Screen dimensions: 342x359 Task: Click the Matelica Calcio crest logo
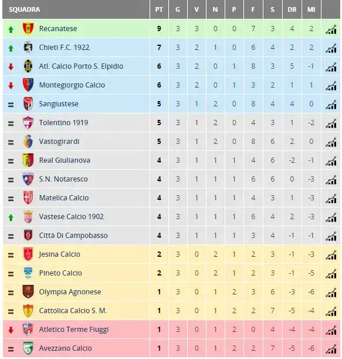(x=28, y=197)
